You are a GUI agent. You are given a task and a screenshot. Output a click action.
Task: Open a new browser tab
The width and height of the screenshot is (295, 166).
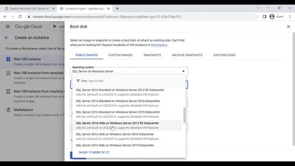(x=117, y=8)
